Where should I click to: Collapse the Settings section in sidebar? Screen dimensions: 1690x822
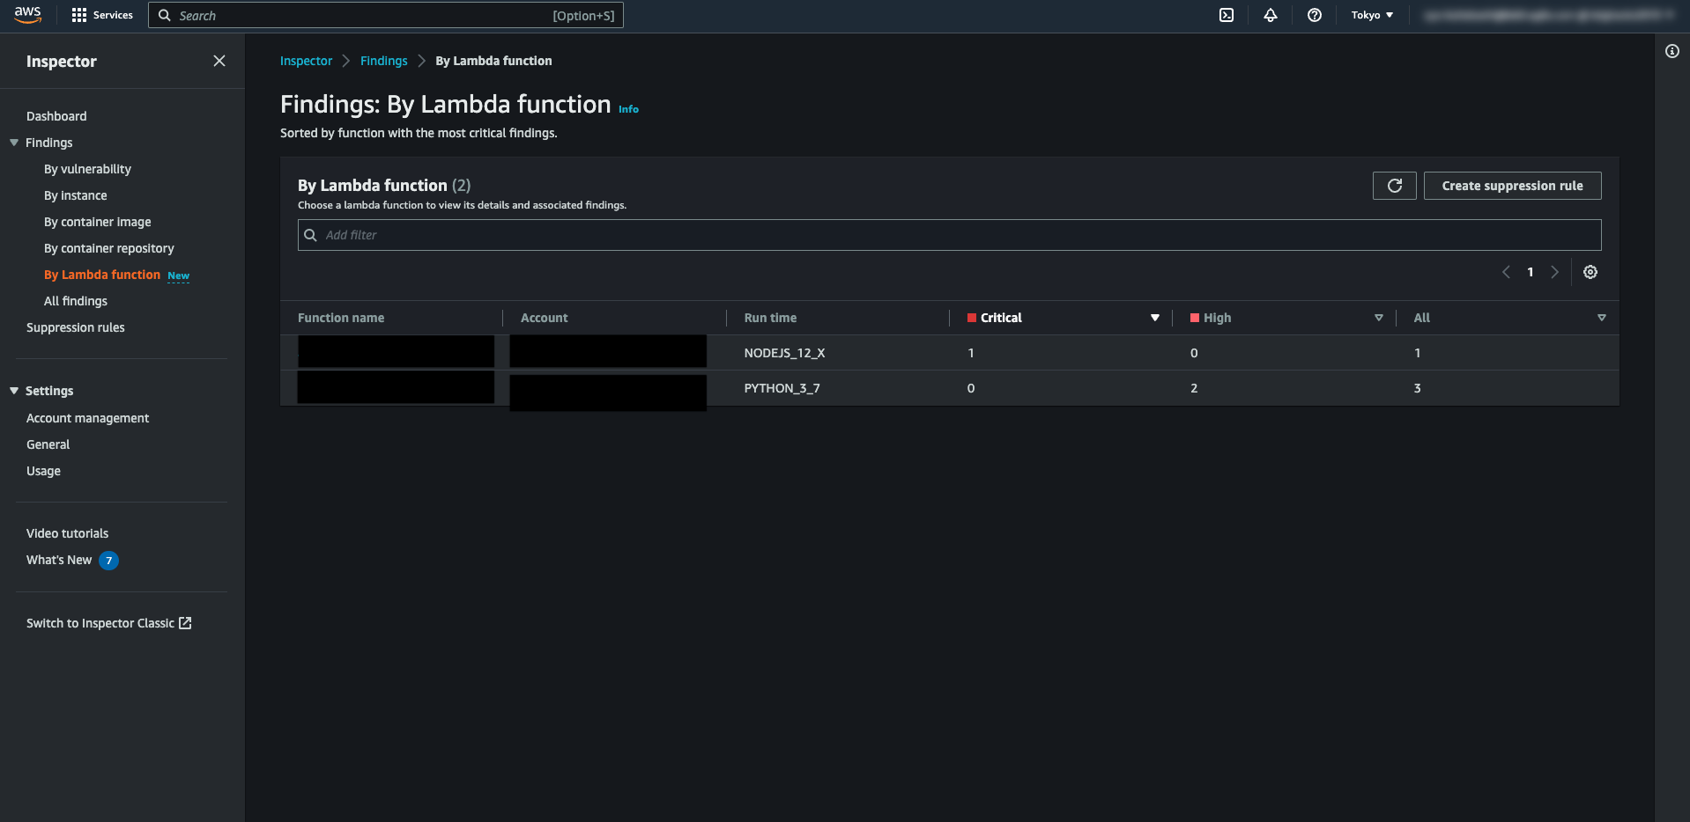click(14, 391)
